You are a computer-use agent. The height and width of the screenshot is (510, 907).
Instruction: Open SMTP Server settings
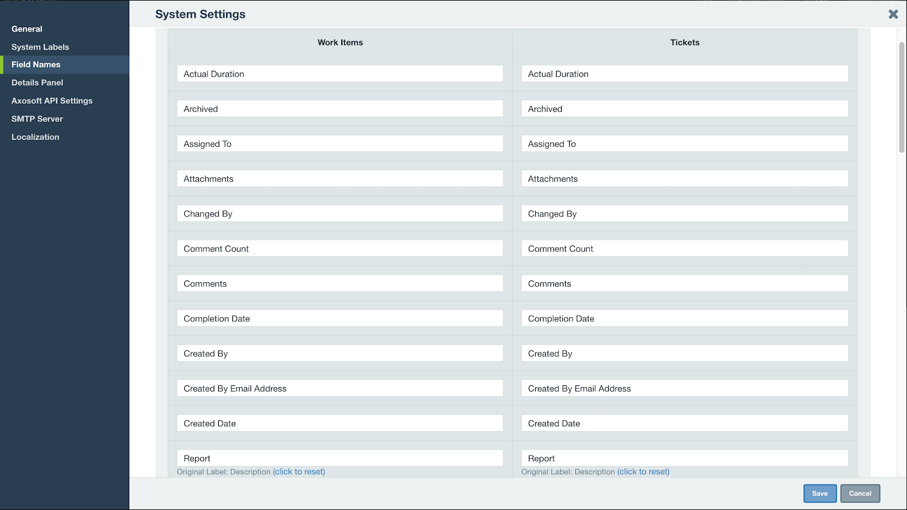tap(37, 119)
